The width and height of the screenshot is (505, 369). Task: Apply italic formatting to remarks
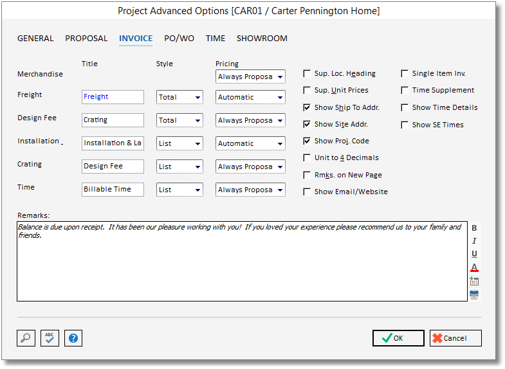tap(474, 240)
